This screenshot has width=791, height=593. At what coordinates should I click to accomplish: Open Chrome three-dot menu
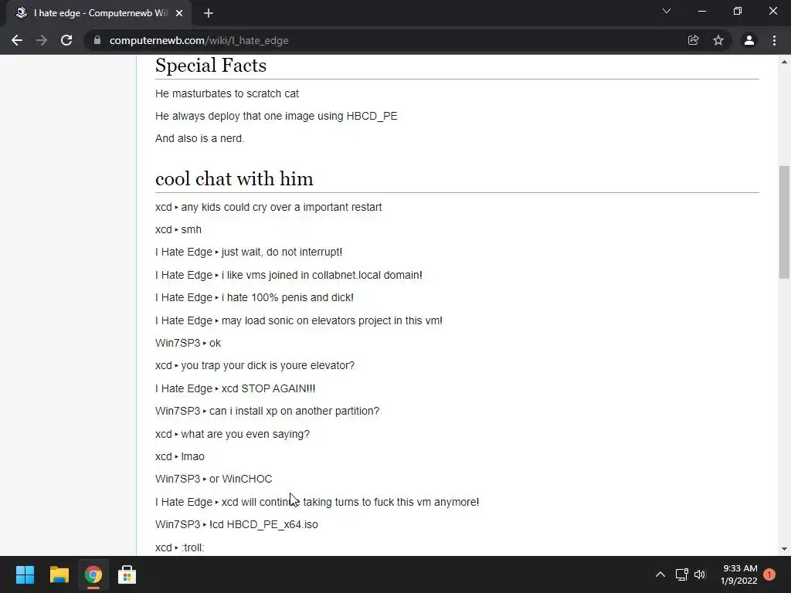[774, 40]
